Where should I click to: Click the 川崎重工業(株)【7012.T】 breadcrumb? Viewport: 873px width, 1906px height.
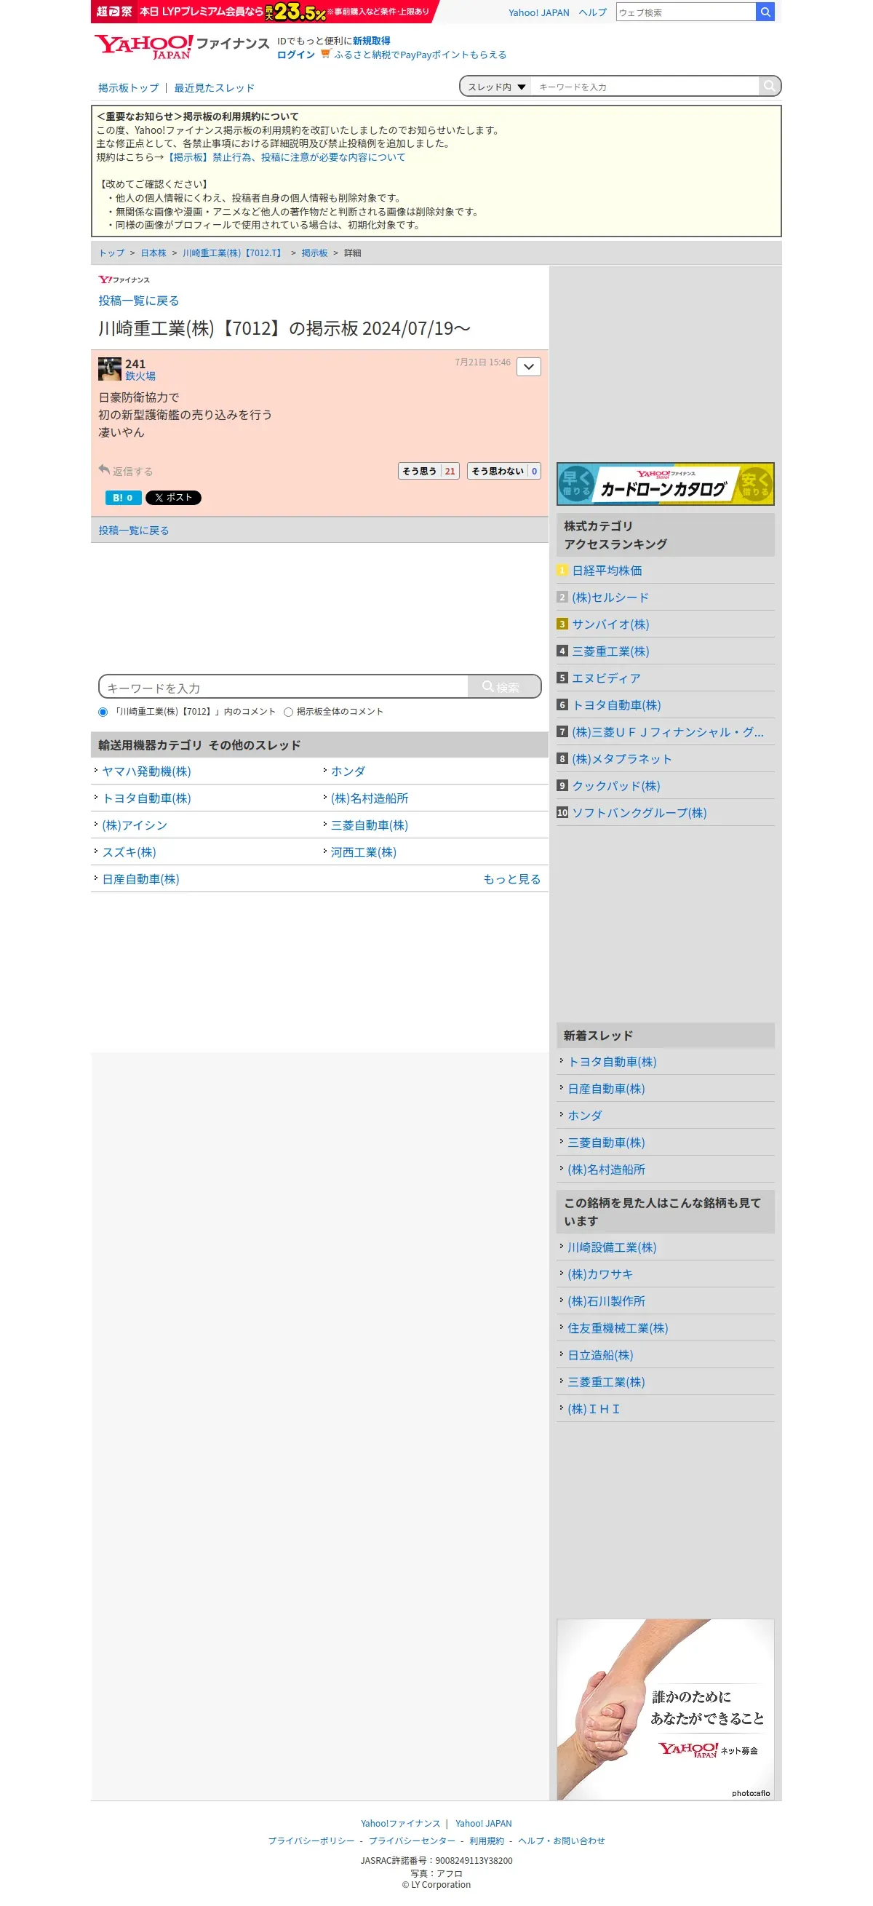click(234, 253)
